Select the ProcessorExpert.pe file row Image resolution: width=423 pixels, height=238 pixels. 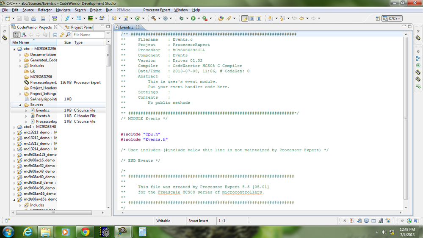[58, 82]
